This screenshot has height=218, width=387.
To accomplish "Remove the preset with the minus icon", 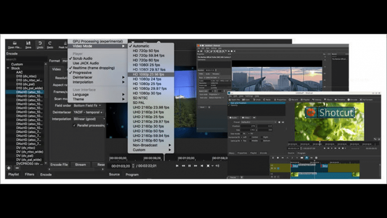I will tap(17, 168).
